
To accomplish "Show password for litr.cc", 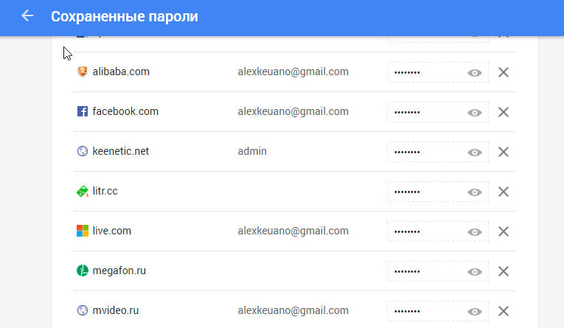I will coord(475,192).
